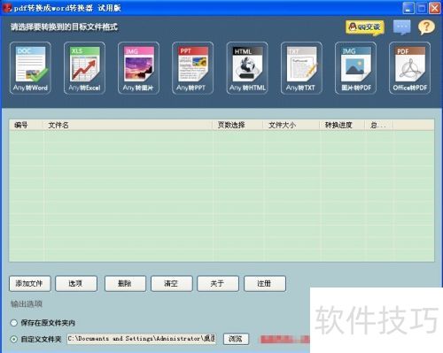
Task: Click the 删除 delete button
Action: [125, 284]
